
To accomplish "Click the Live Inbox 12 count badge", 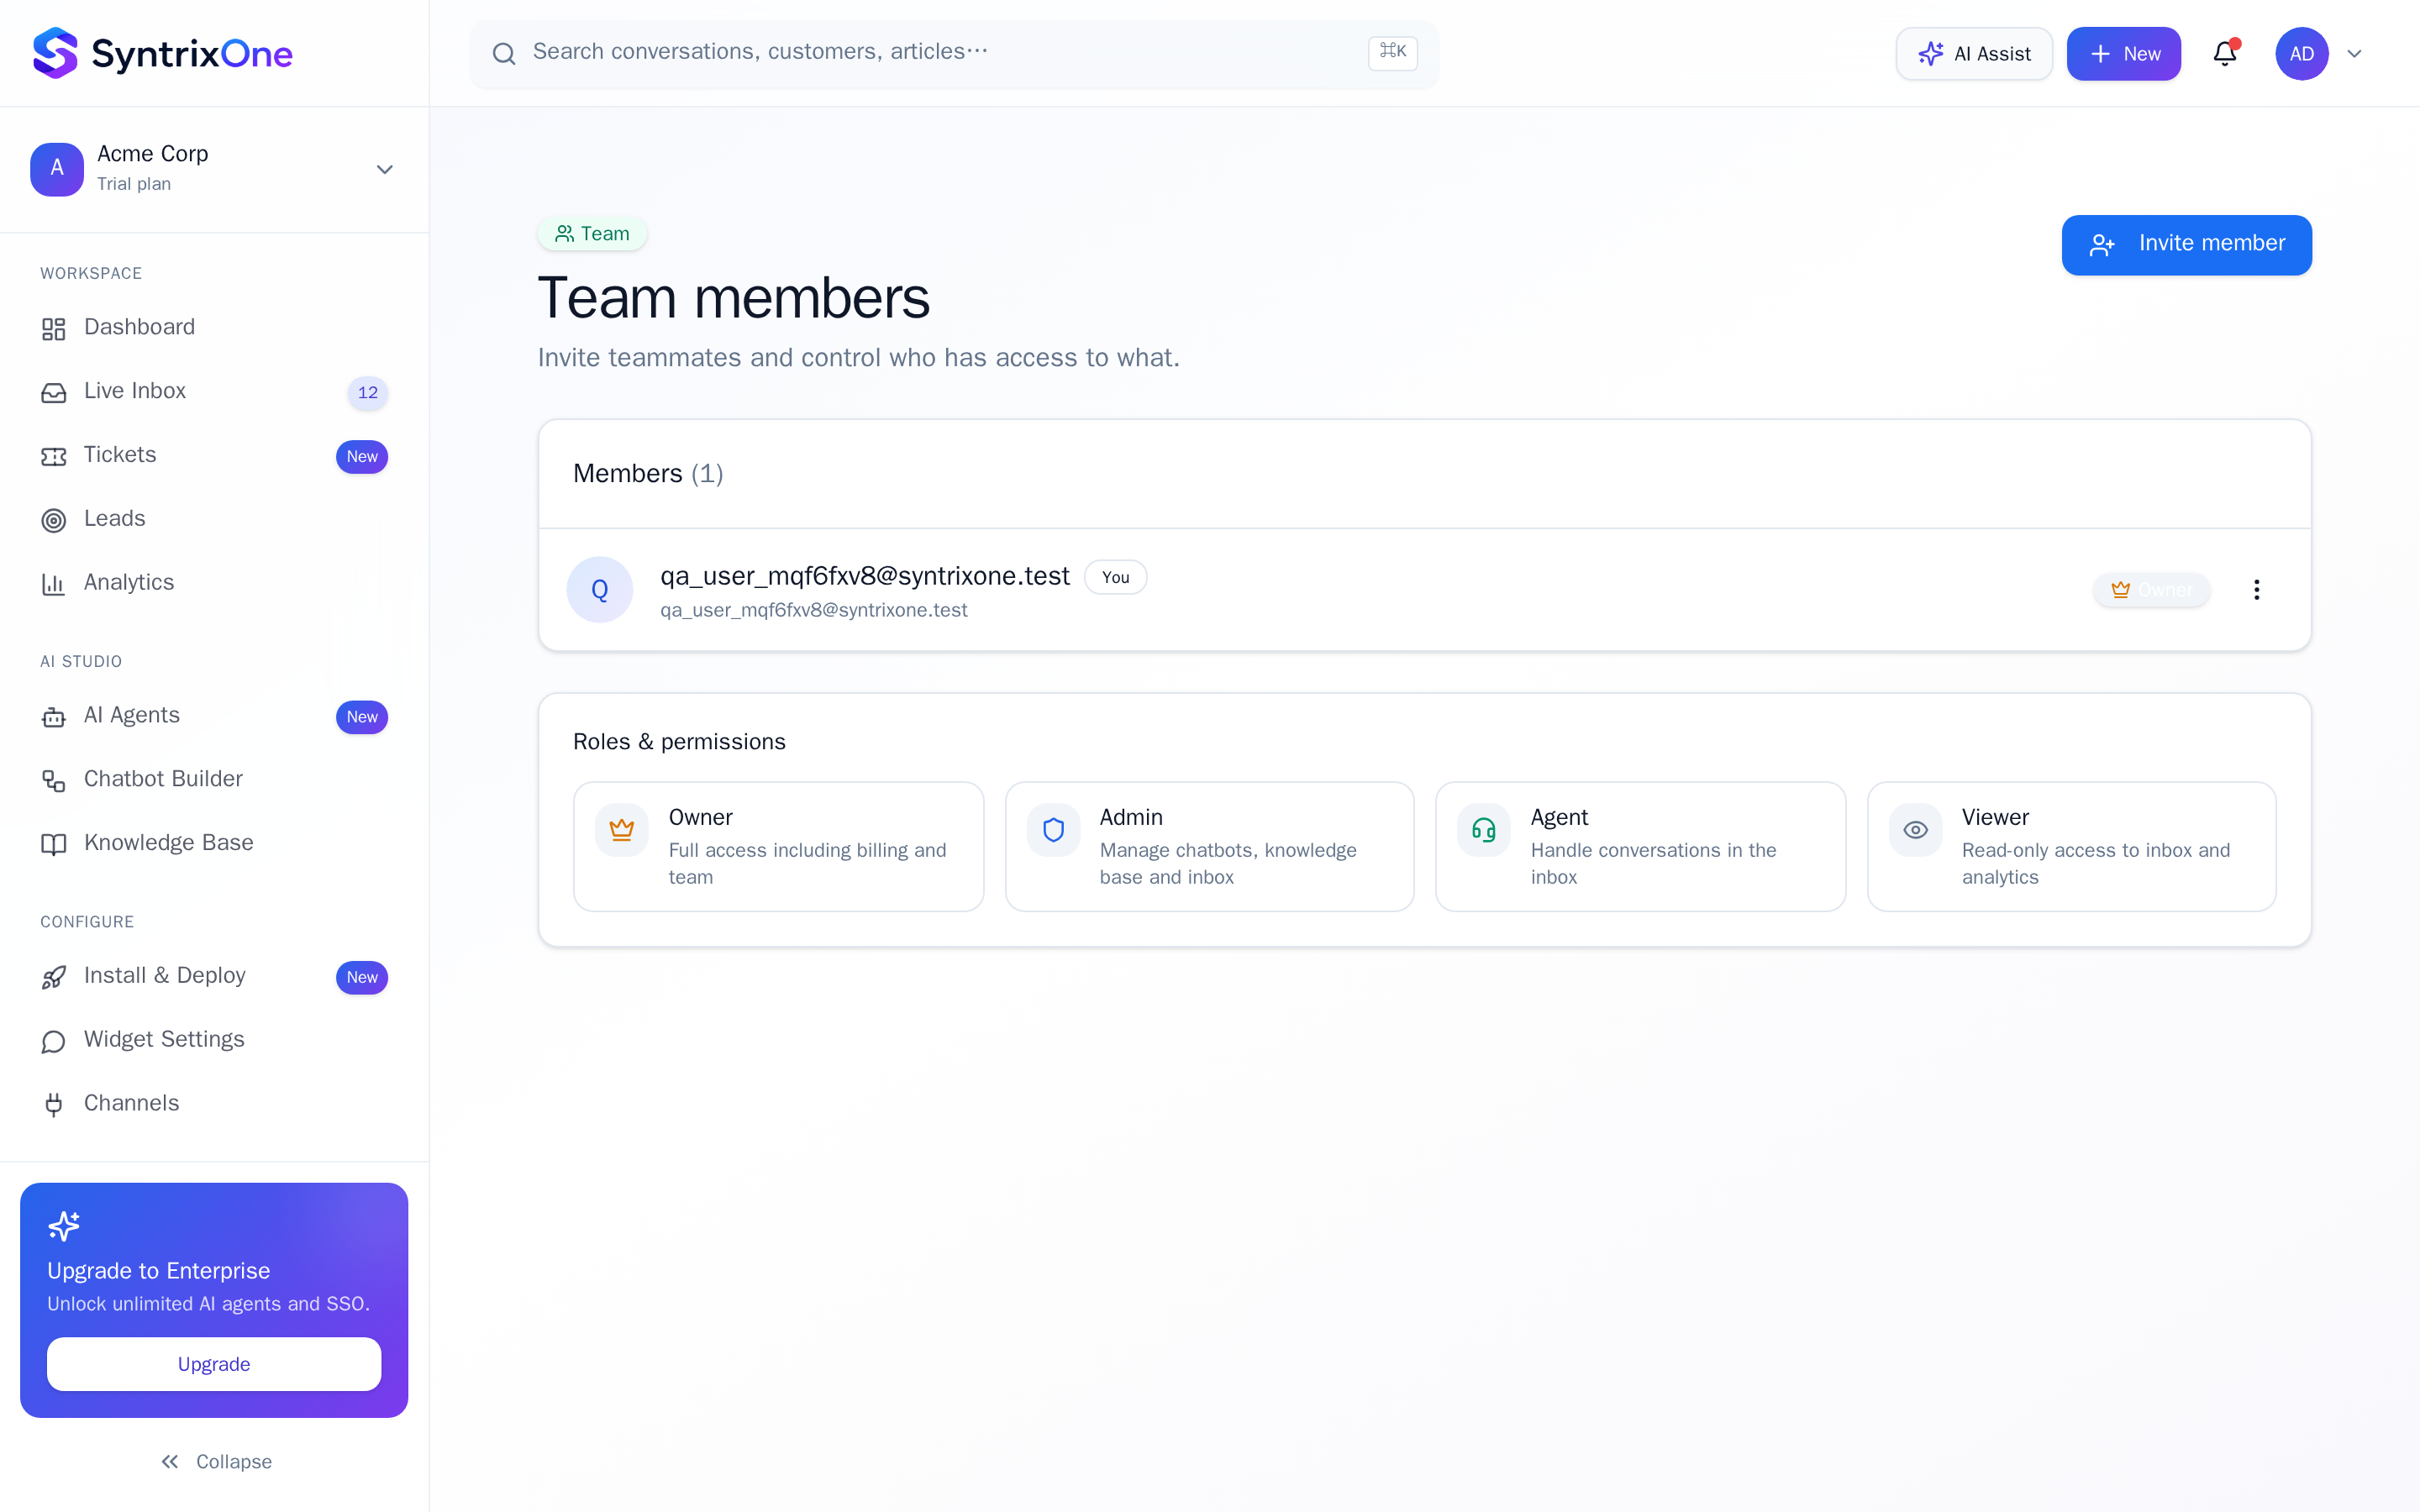I will coord(368,393).
